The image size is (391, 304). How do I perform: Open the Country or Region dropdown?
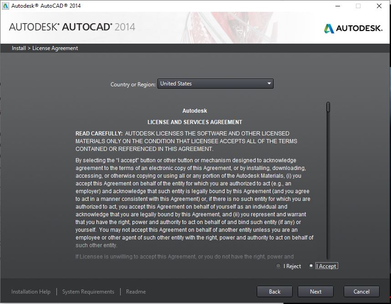215,84
